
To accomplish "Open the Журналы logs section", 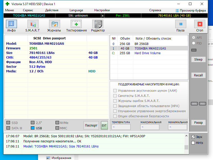I will (54, 24).
